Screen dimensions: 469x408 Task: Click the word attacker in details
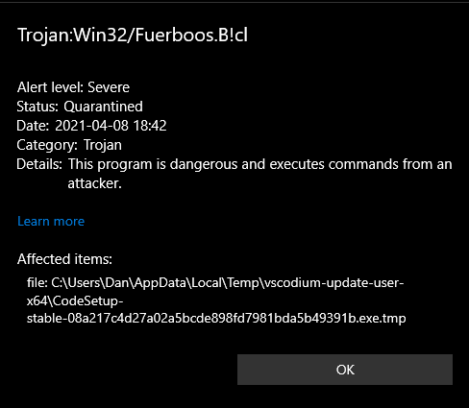[95, 183]
